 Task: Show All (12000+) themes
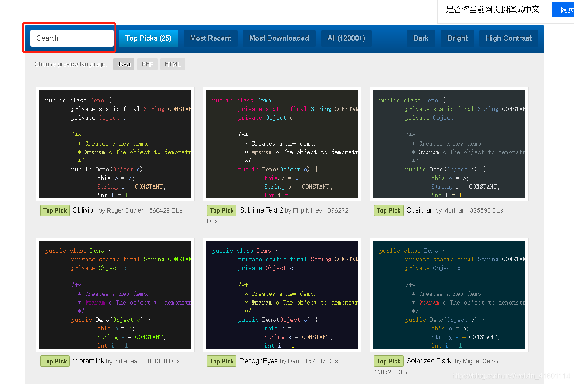pyautogui.click(x=346, y=38)
